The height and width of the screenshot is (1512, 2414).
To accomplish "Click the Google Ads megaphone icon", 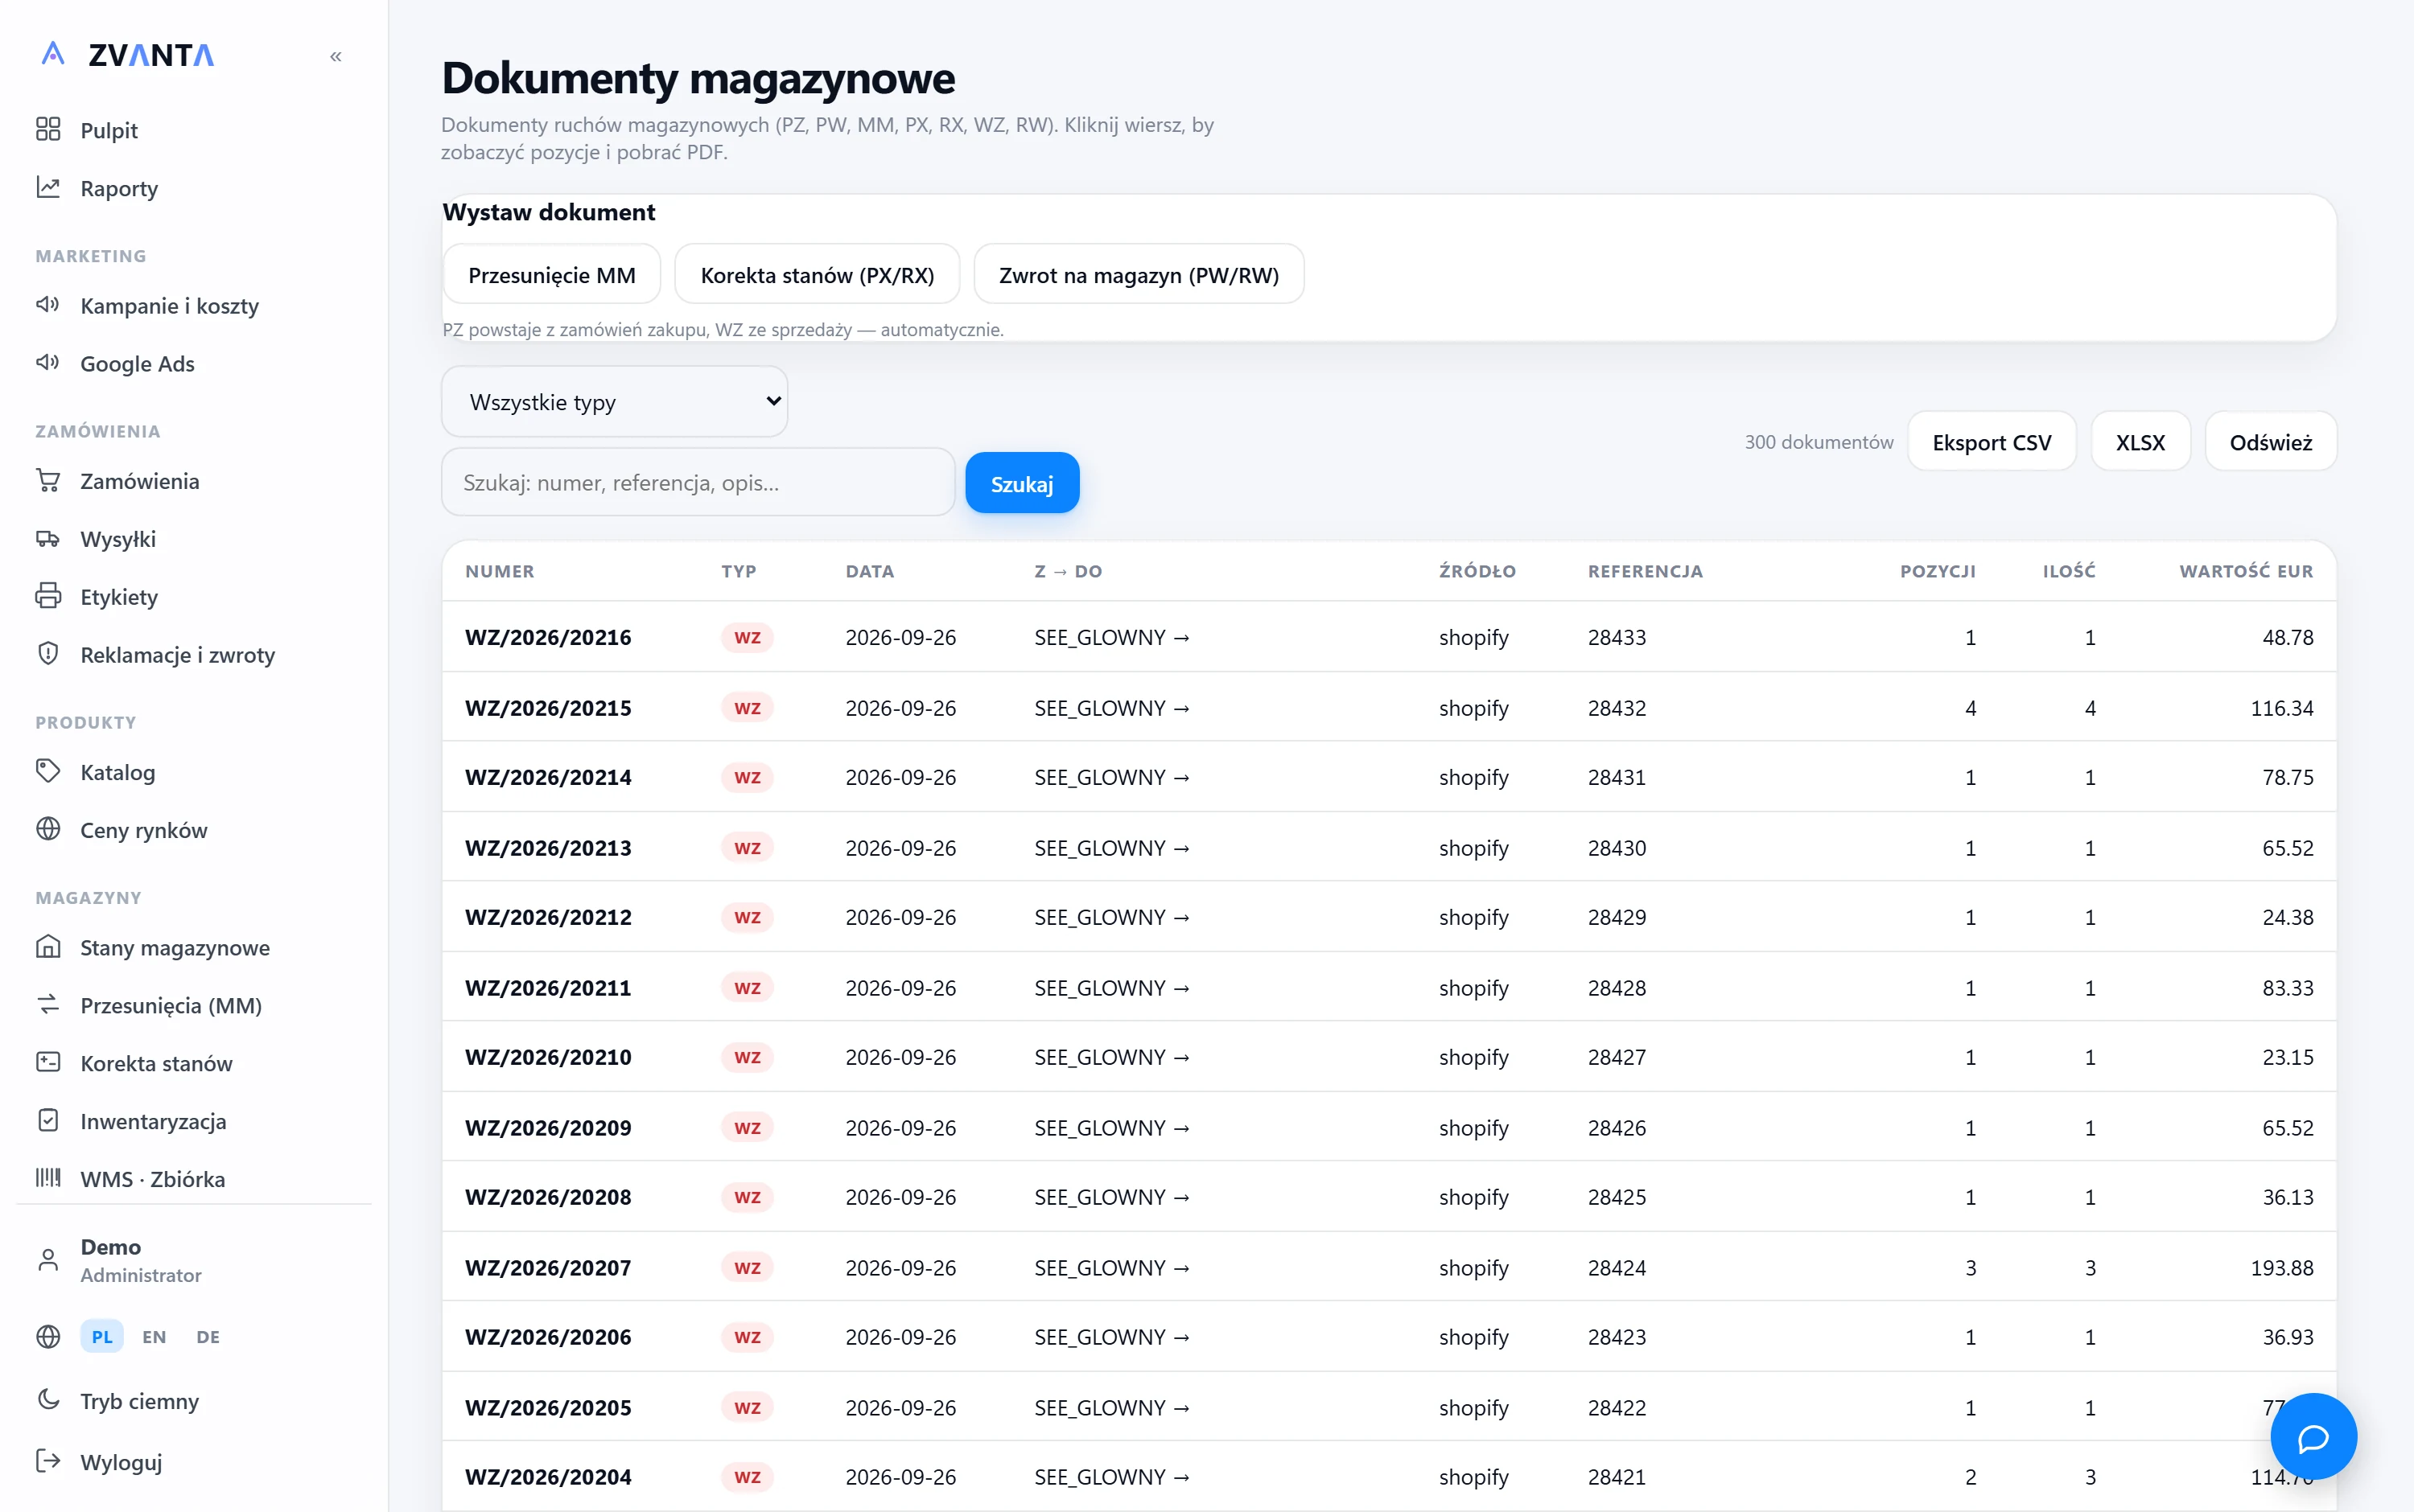I will tap(48, 363).
